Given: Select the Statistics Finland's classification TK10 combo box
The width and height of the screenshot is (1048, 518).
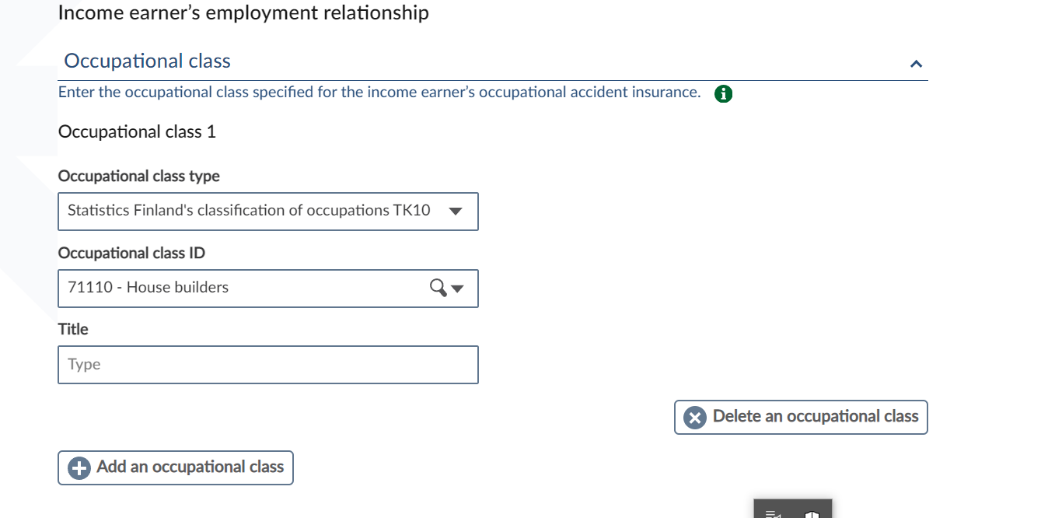Looking at the screenshot, I should (x=249, y=211).
